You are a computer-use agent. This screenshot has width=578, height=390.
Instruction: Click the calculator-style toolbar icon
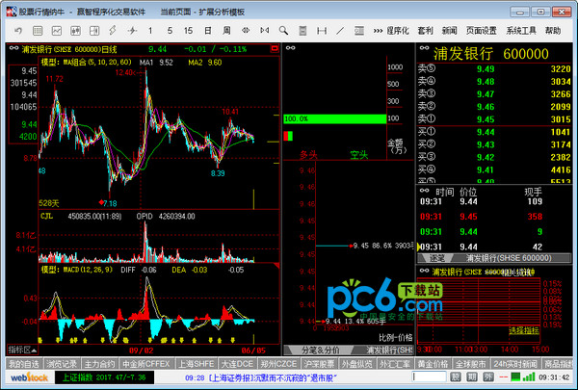pyautogui.click(x=302, y=31)
